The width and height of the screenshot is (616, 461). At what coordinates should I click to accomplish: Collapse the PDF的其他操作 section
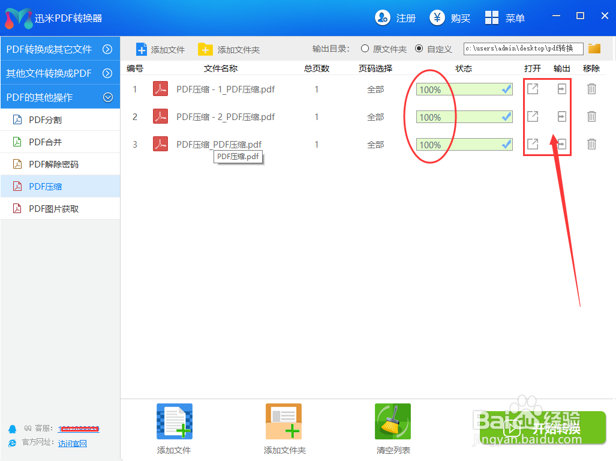pyautogui.click(x=61, y=97)
